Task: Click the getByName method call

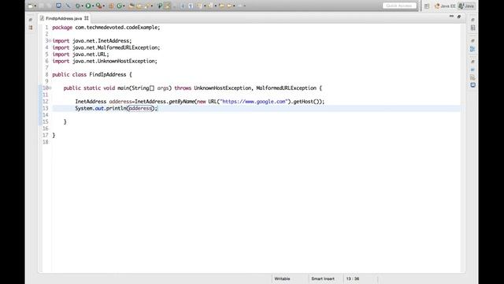Action: click(182, 102)
